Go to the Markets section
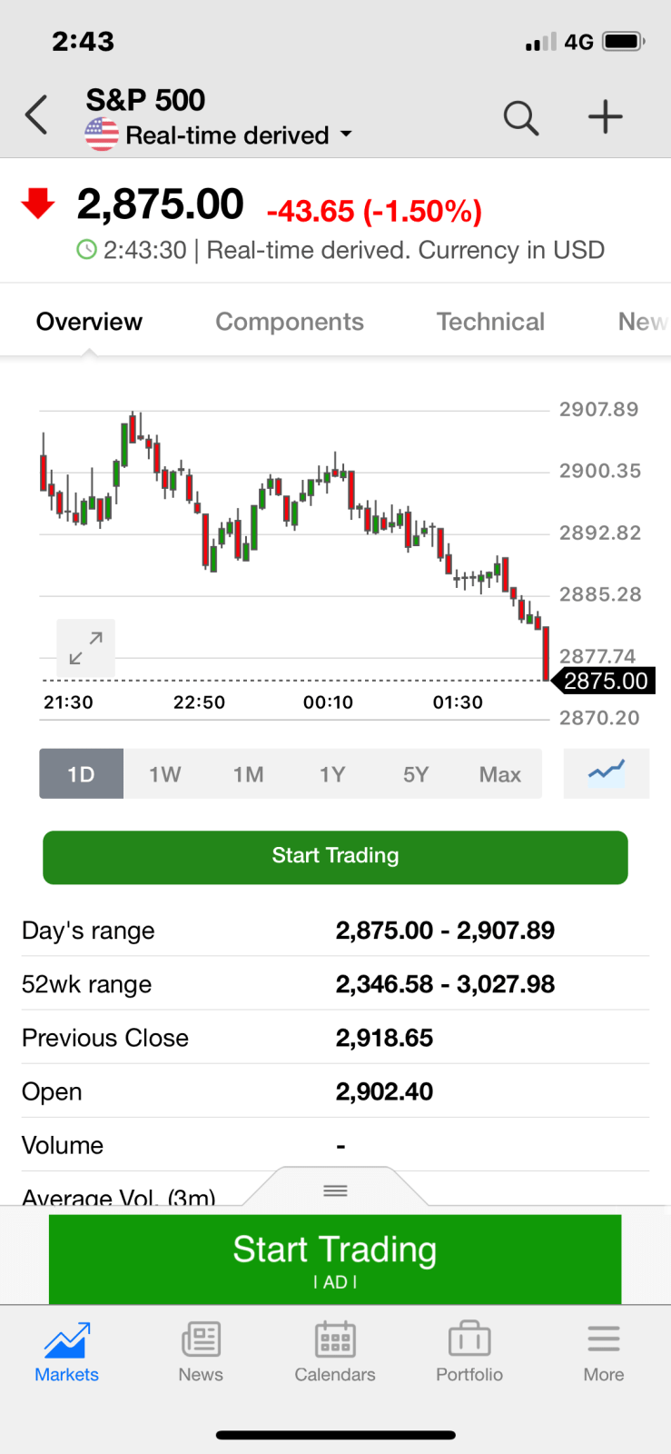This screenshot has height=1454, width=671. click(x=67, y=1351)
